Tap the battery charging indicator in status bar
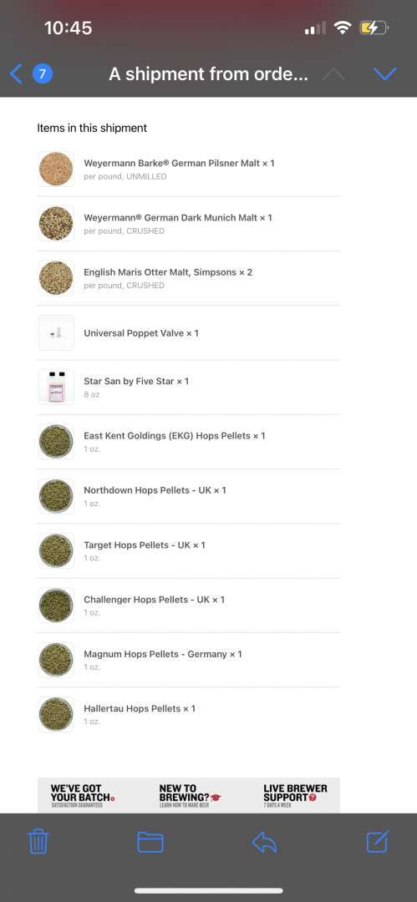 tap(374, 28)
